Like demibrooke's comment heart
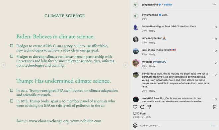 tap(216, 75)
